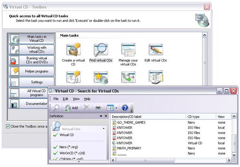Click the printer toolbar icon
Screen dimensions: 240x167
[x=98, y=108]
